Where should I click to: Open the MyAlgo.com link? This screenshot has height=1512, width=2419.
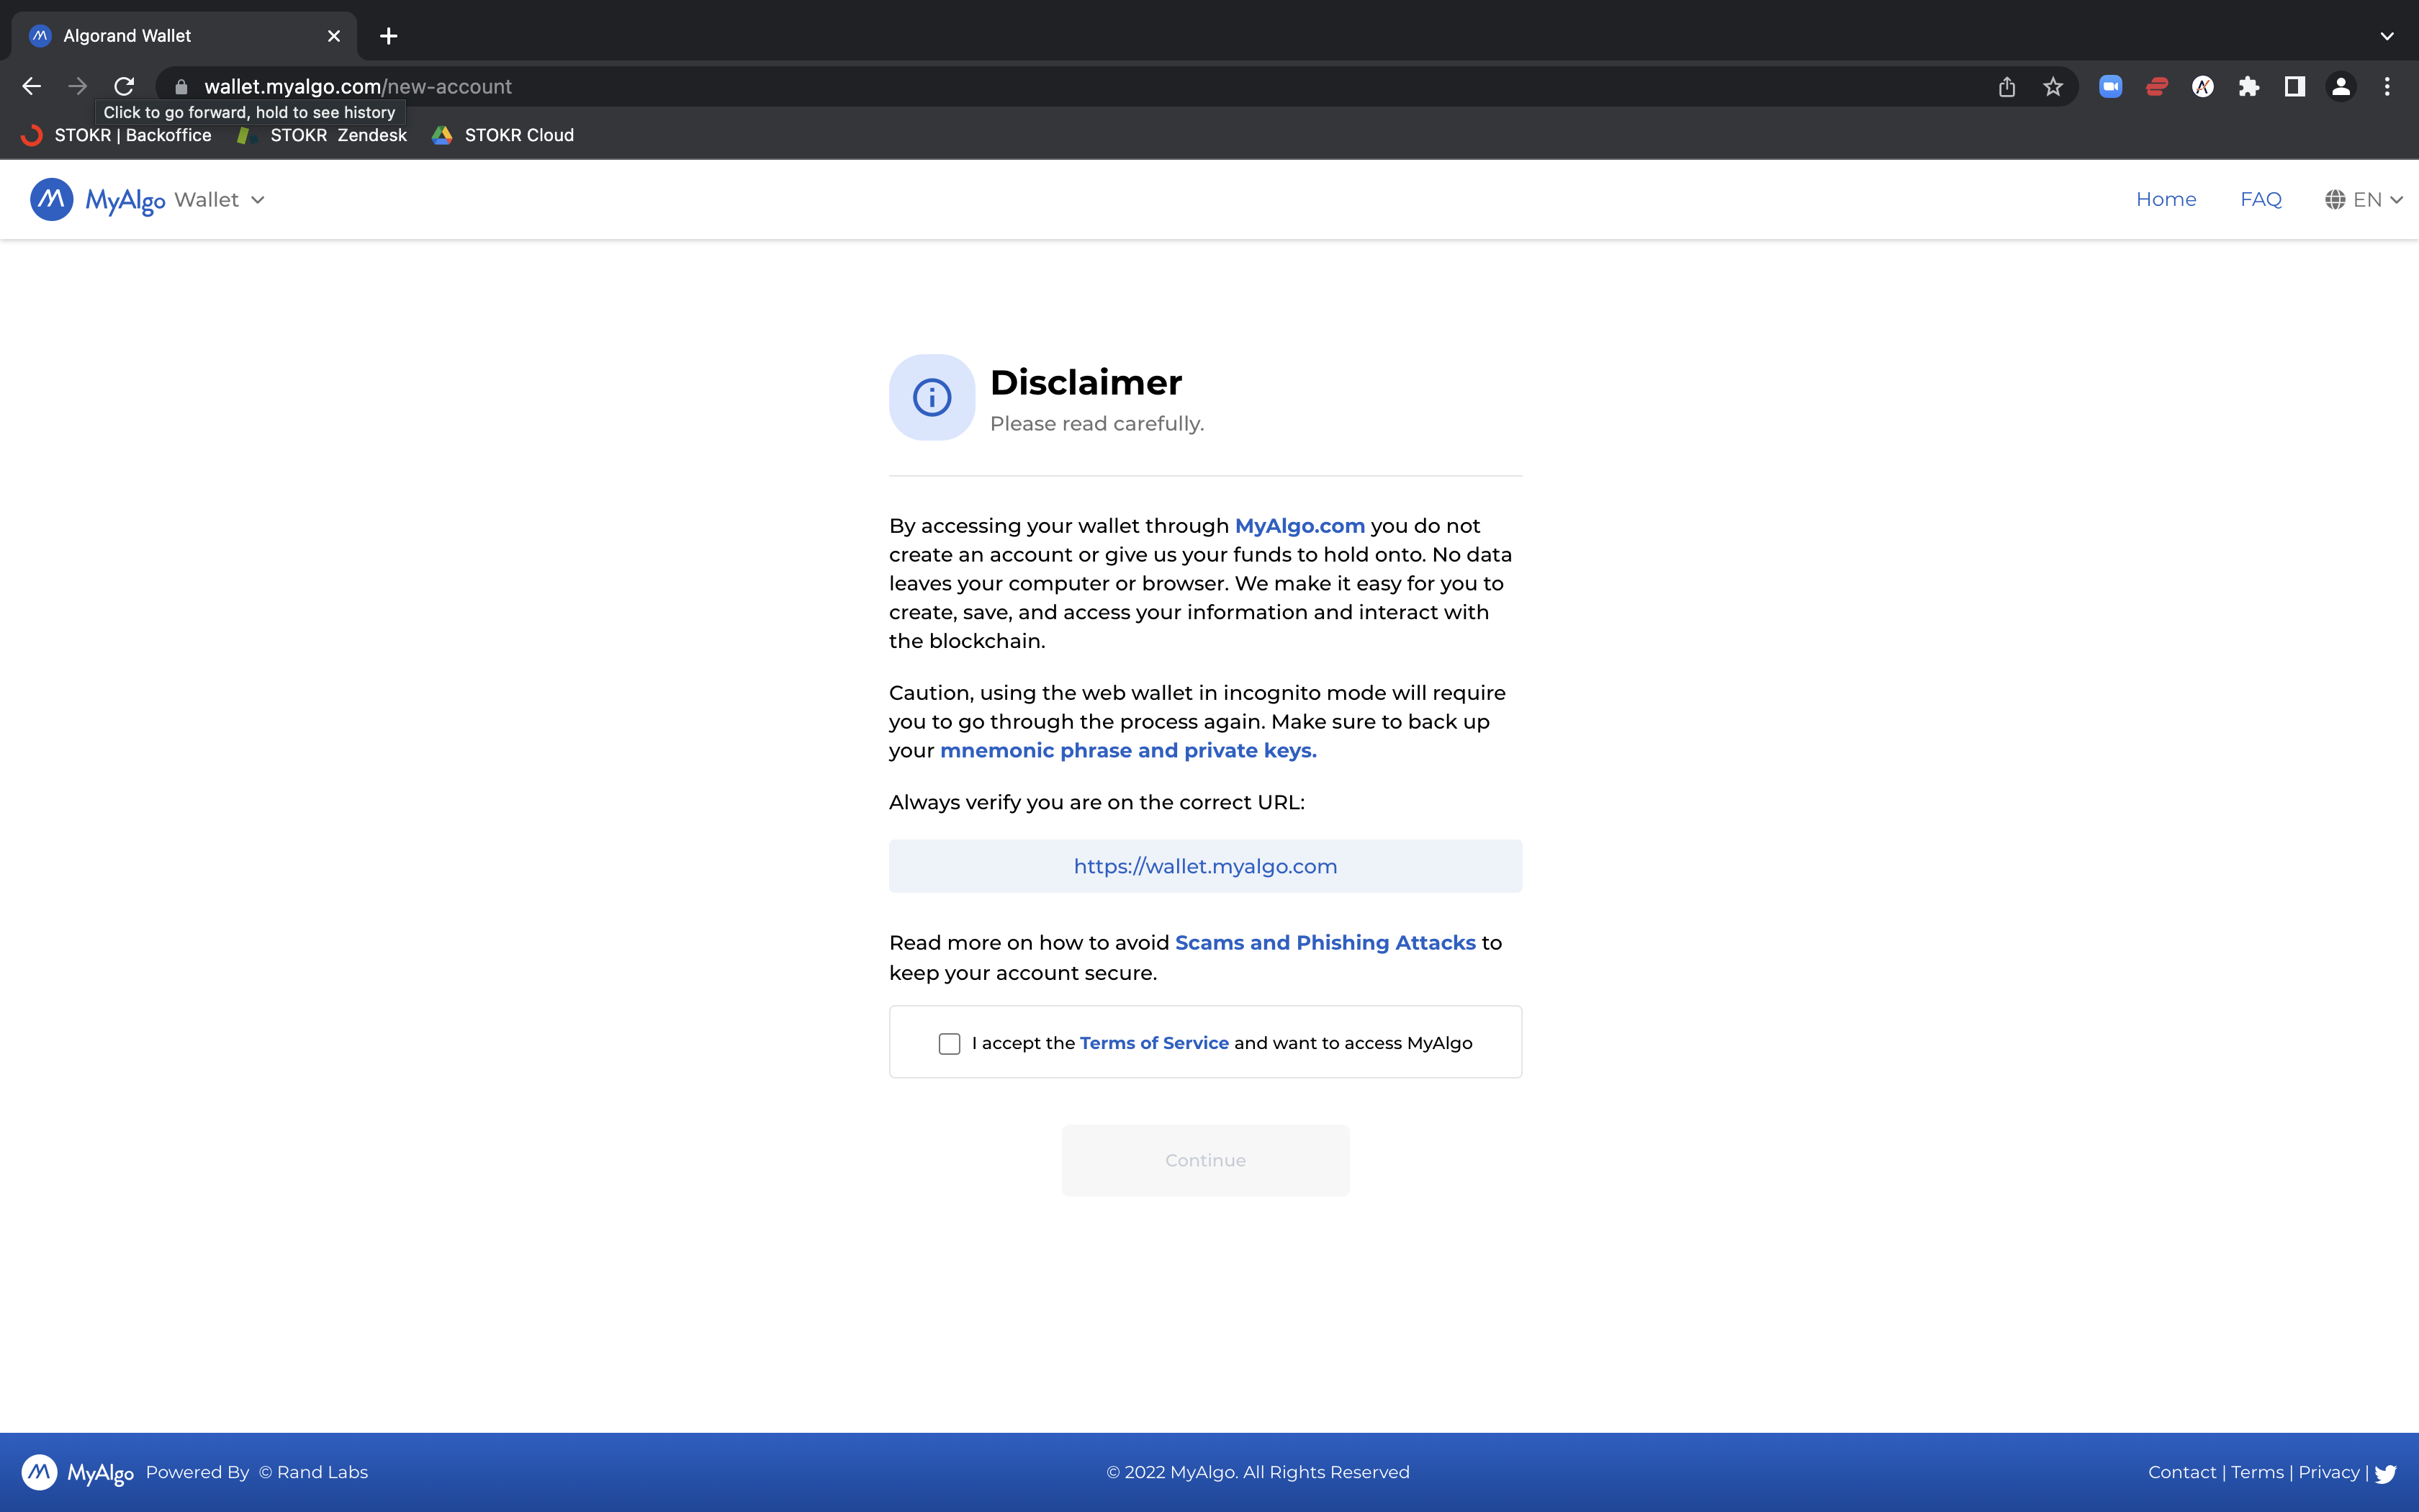[x=1299, y=526]
